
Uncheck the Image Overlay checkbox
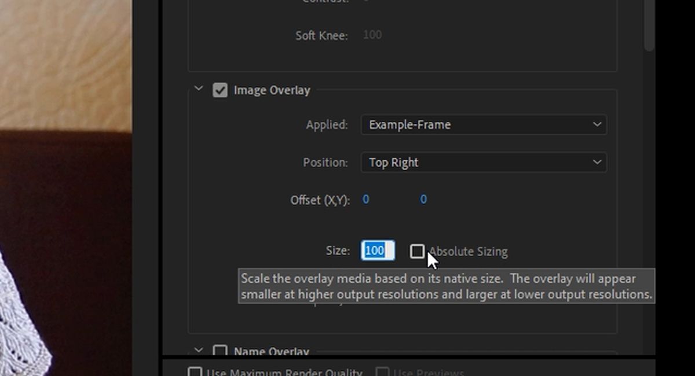point(220,90)
